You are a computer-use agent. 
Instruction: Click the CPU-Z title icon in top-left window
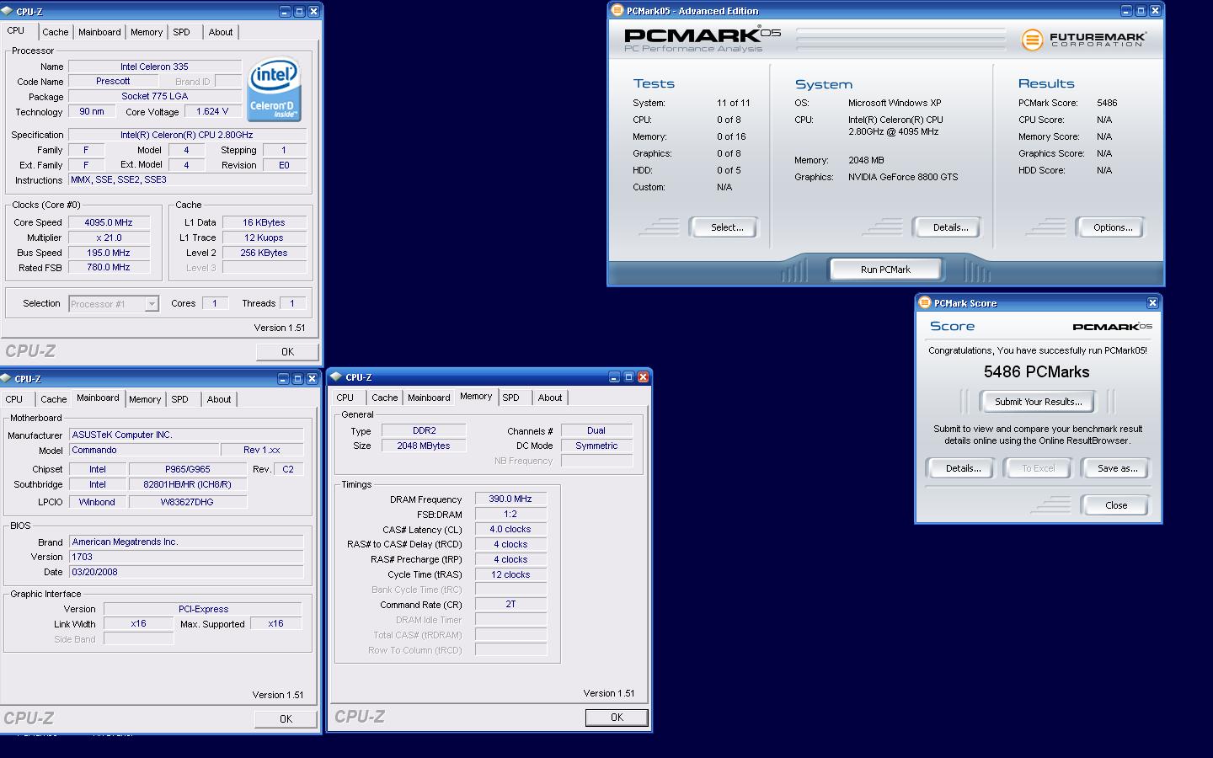point(8,12)
